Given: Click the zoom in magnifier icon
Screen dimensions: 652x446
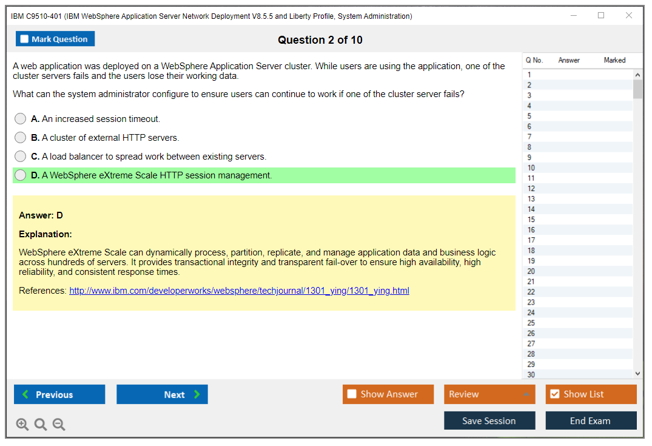Looking at the screenshot, I should (x=22, y=425).
